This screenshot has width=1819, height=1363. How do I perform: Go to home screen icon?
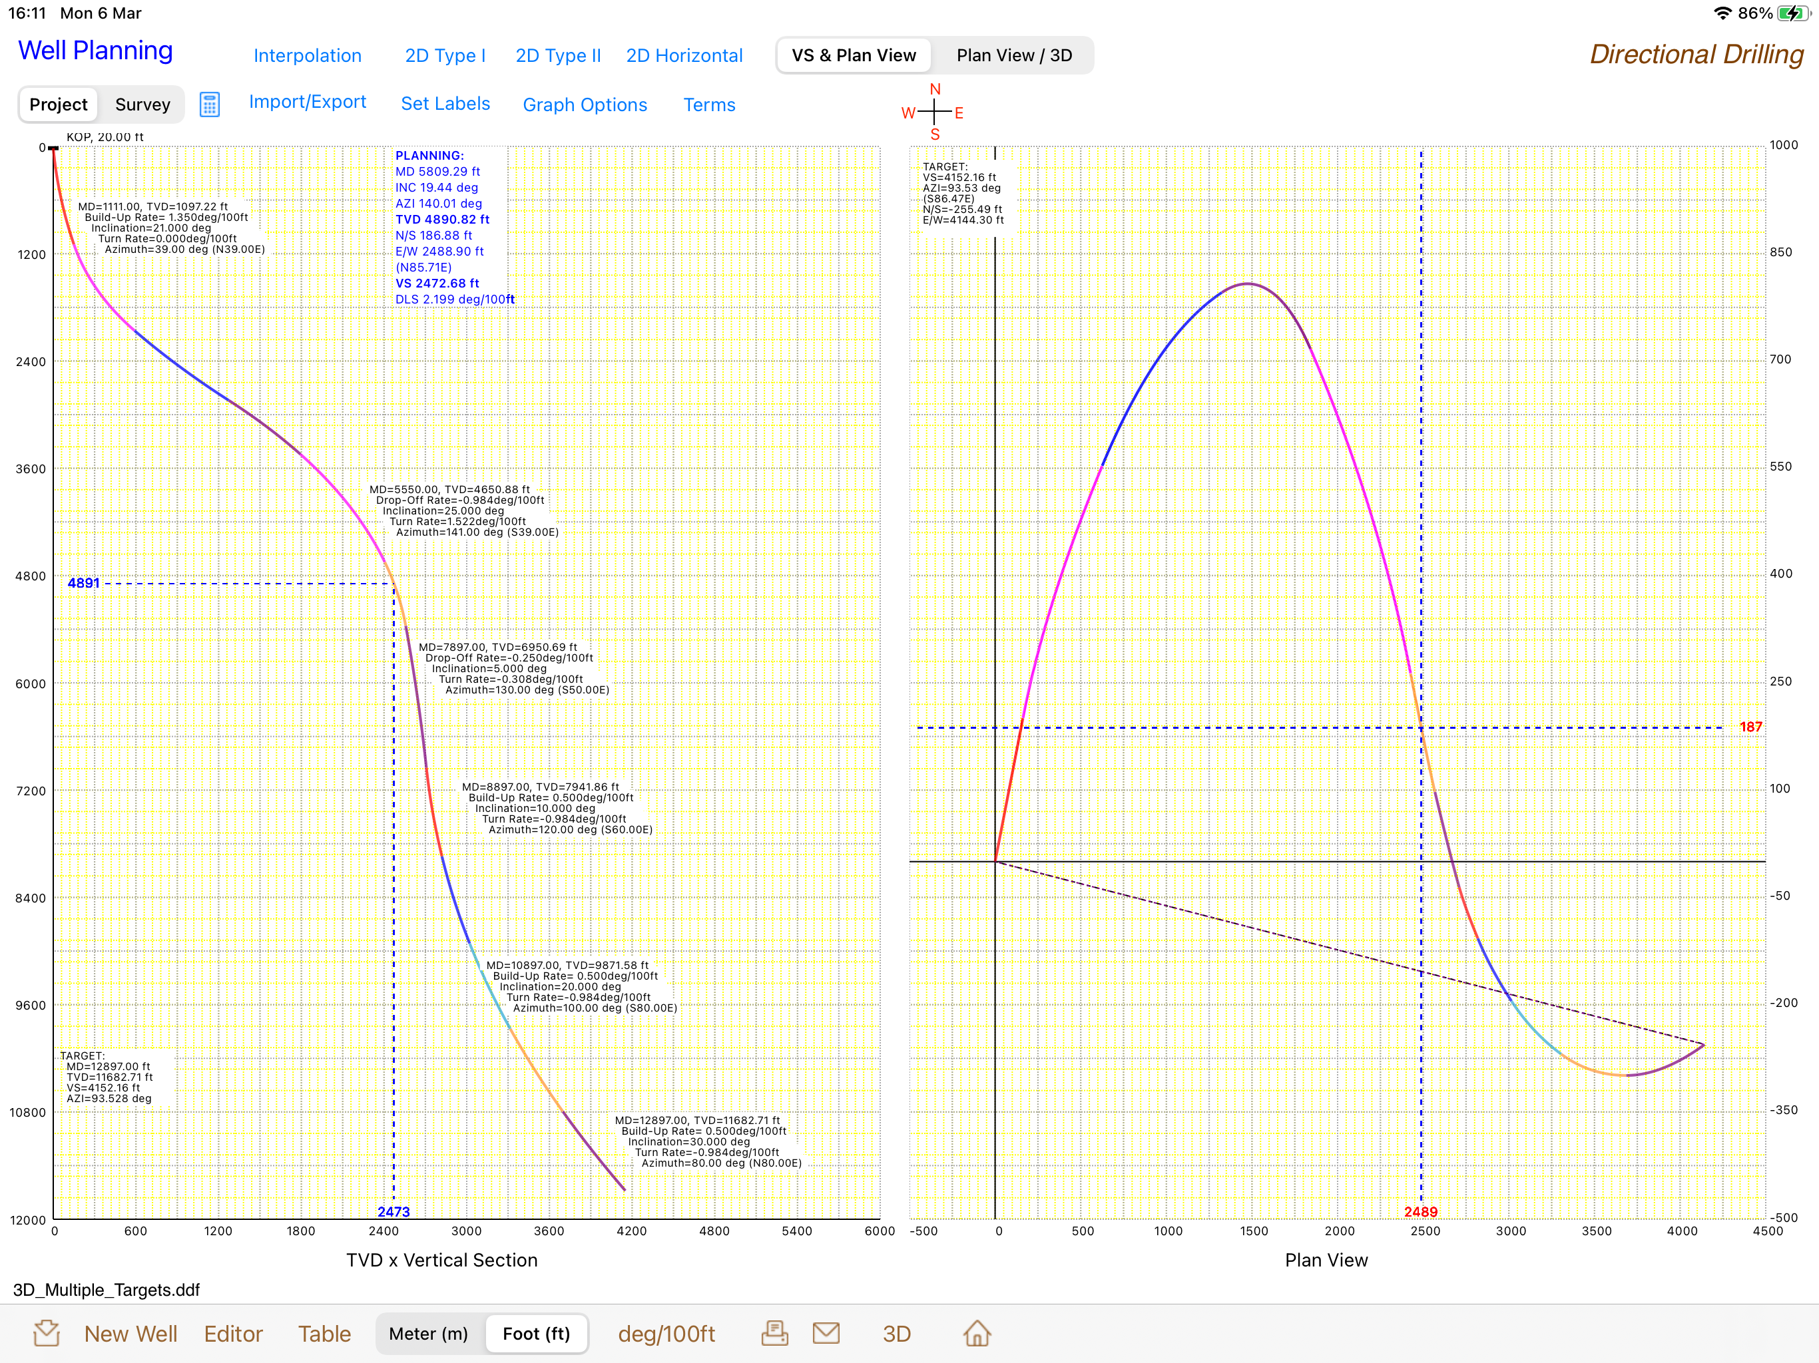point(977,1332)
